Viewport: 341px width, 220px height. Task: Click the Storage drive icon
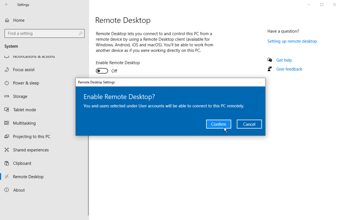click(x=7, y=96)
